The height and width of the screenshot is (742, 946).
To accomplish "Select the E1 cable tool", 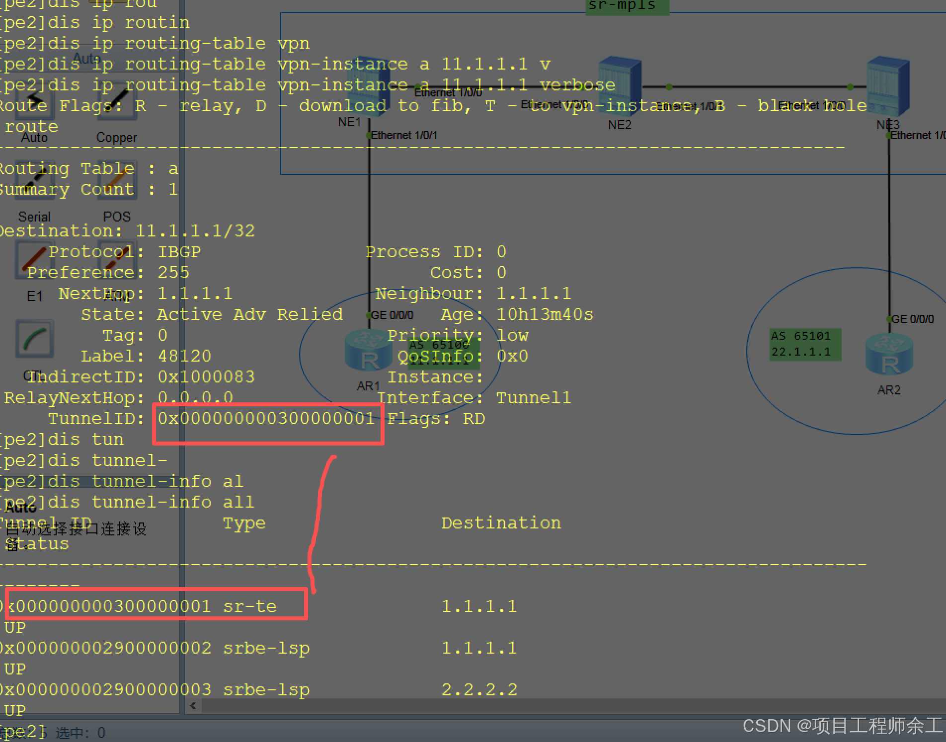I will pyautogui.click(x=34, y=260).
